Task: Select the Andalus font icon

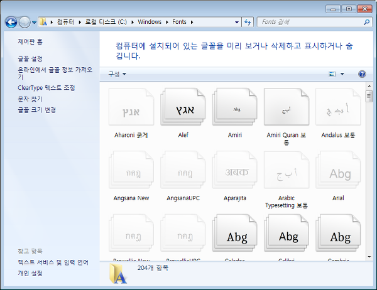Action: pos(338,107)
